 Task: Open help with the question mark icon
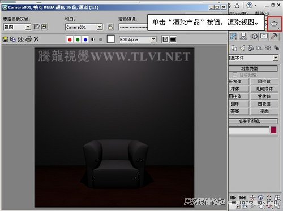point(249,6)
